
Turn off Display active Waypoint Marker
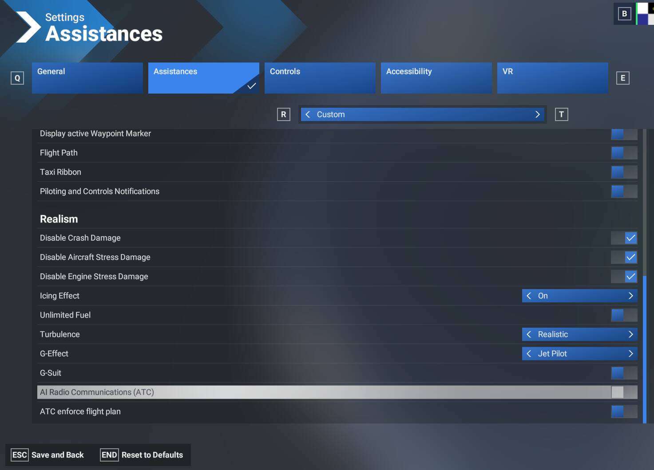[x=624, y=133]
